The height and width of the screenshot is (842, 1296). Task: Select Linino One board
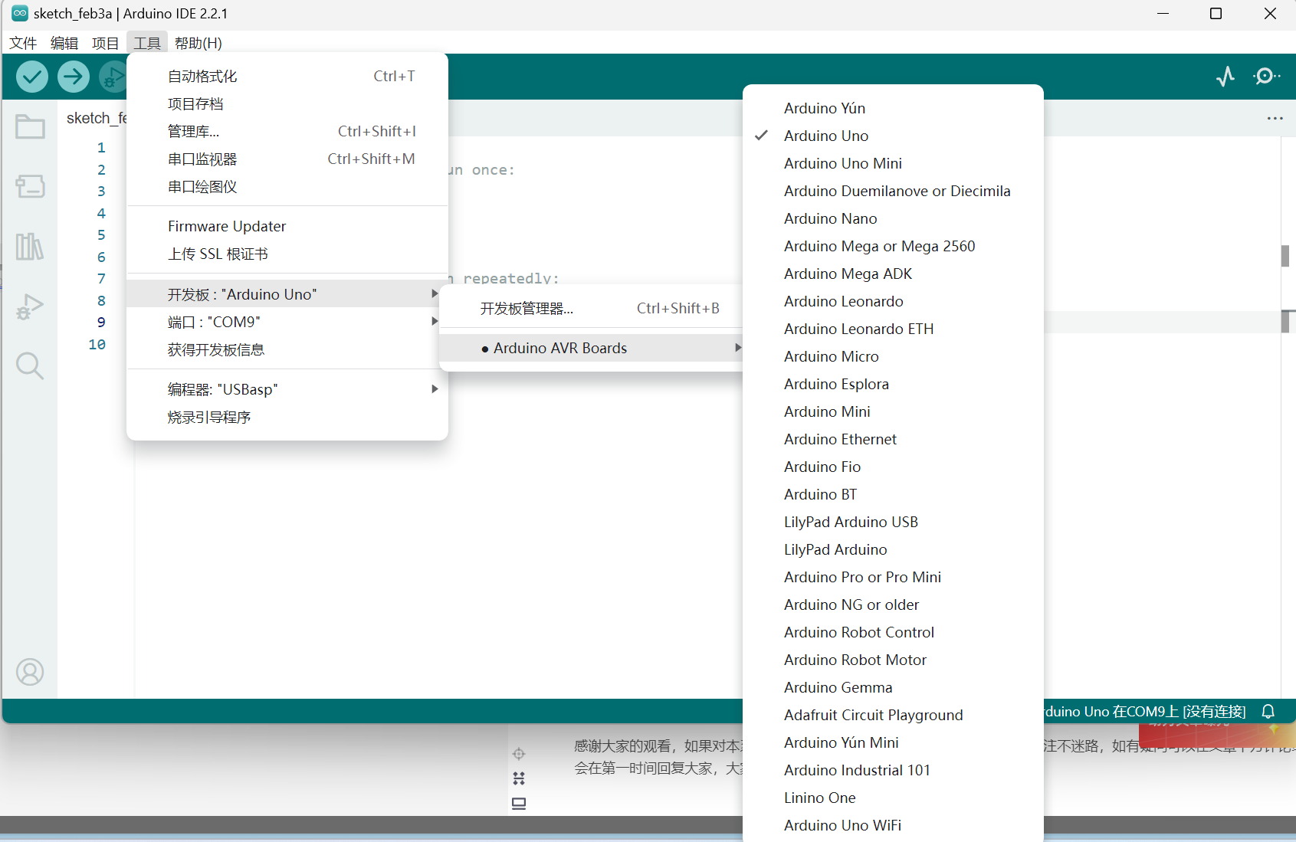[x=893, y=798]
